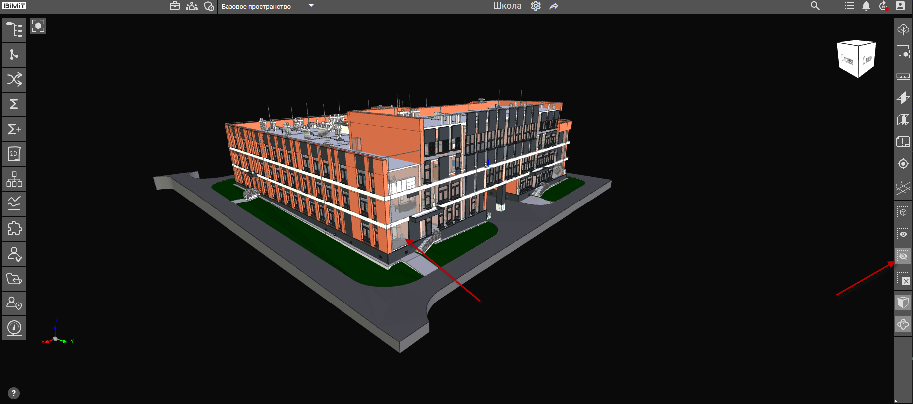
Task: Toggle show only selected eye button
Action: coord(903,234)
